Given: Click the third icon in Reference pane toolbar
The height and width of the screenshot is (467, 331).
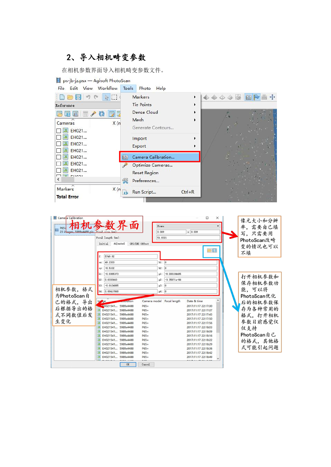Looking at the screenshot, I should (x=75, y=114).
